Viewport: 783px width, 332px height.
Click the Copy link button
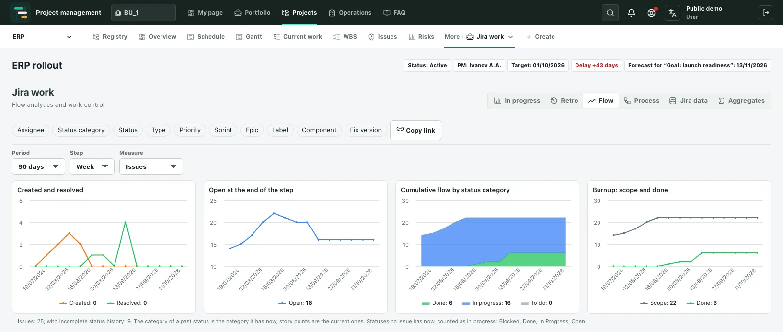click(x=415, y=130)
